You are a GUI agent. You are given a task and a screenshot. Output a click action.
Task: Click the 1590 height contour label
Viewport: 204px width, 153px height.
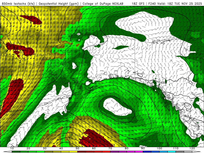(121, 122)
